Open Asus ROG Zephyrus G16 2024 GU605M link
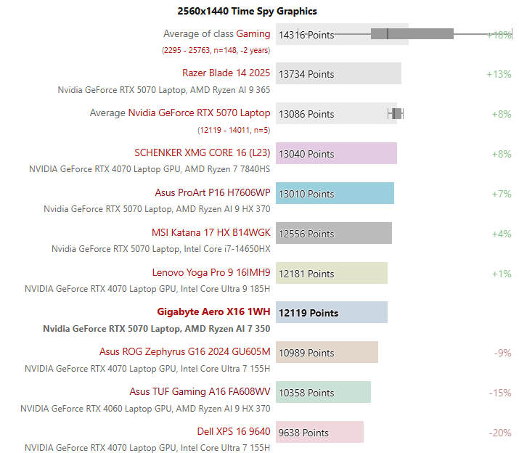The image size is (519, 453). (x=184, y=351)
